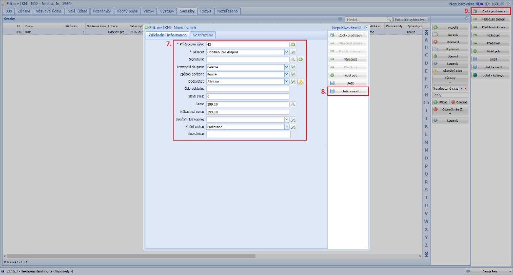Click edit icon beside Knižní vazba
The width and height of the screenshot is (513, 275).
tap(293, 127)
